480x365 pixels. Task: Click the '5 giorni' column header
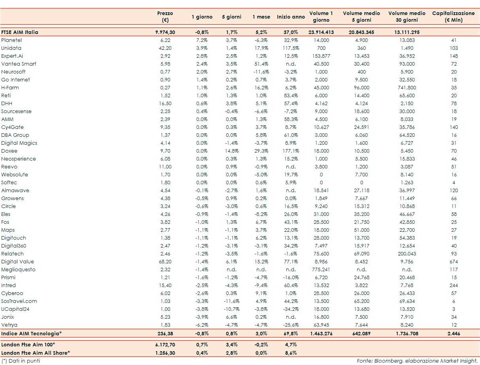(232, 17)
